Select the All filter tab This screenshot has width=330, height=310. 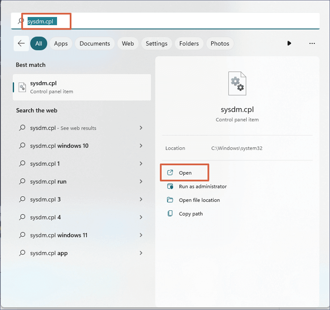point(39,43)
